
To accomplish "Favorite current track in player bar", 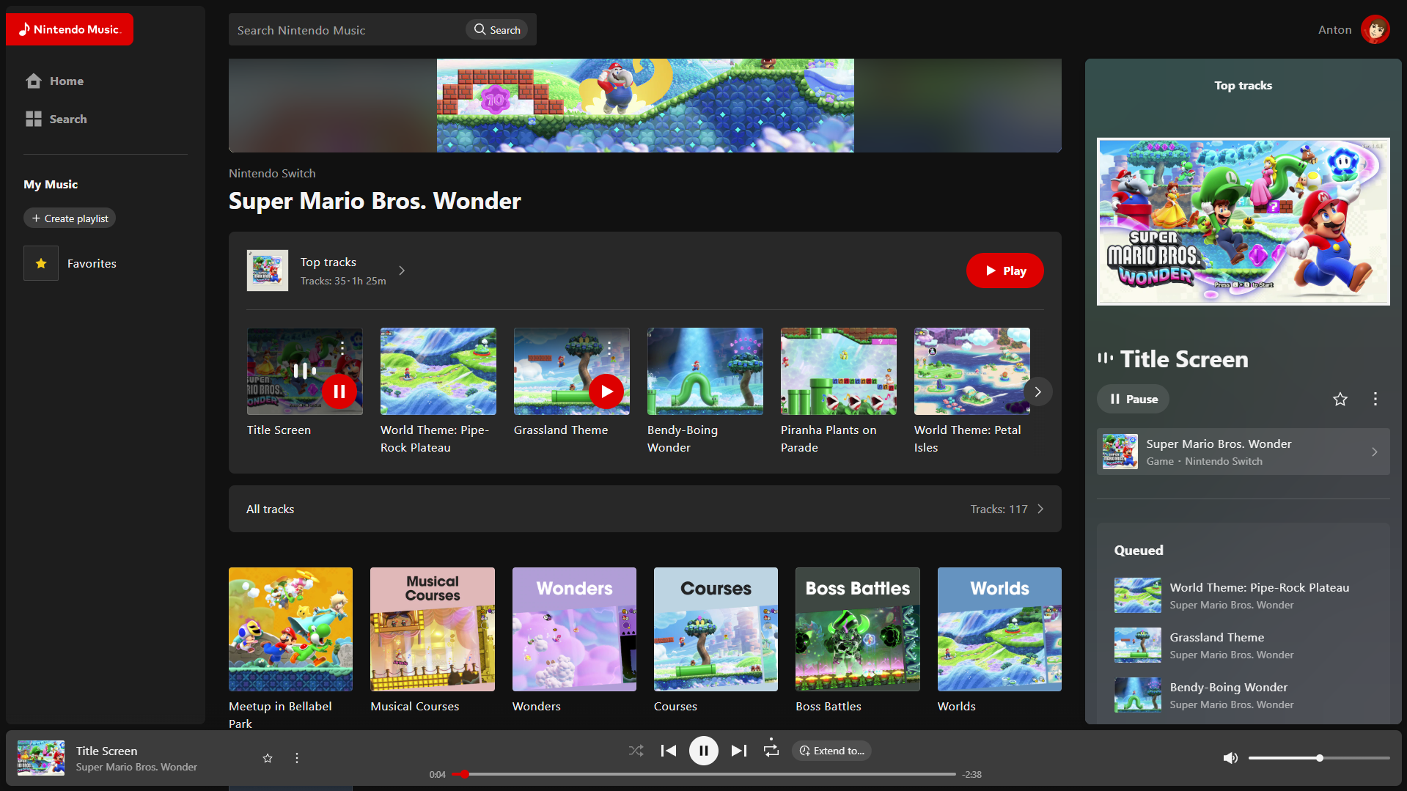I will (x=268, y=758).
